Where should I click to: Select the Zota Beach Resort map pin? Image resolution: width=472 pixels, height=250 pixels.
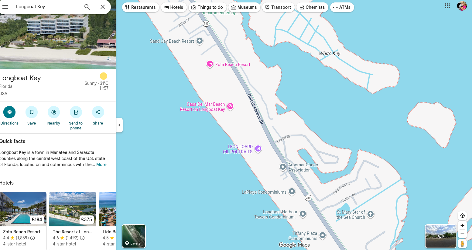[210, 64]
